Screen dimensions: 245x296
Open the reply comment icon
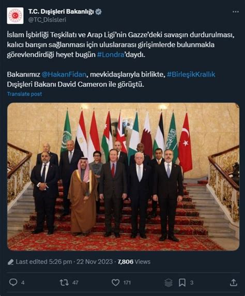[13, 283]
